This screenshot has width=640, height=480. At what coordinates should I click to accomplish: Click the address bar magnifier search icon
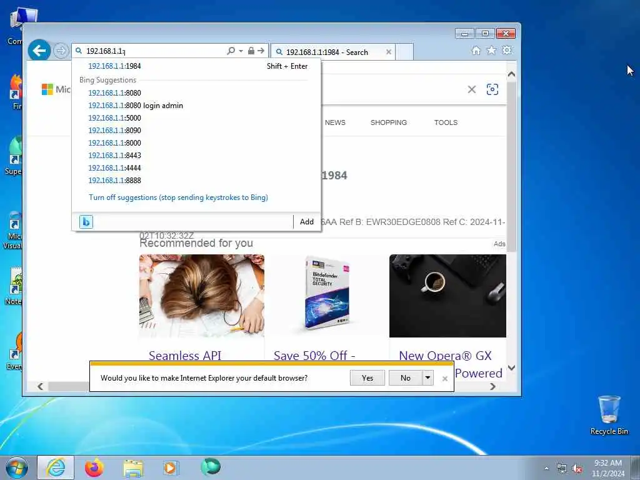coord(231,51)
